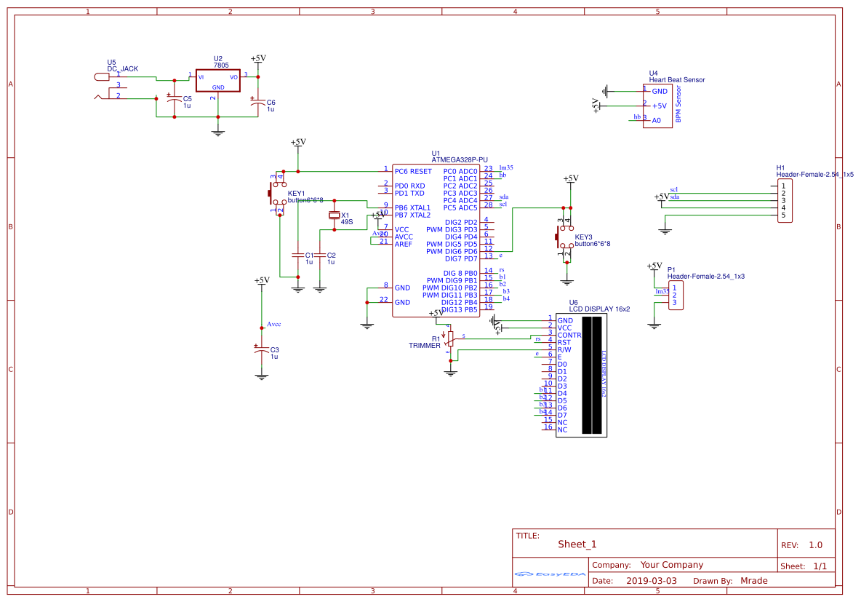
Task: Click the 2019-03-03 date field
Action: (651, 581)
